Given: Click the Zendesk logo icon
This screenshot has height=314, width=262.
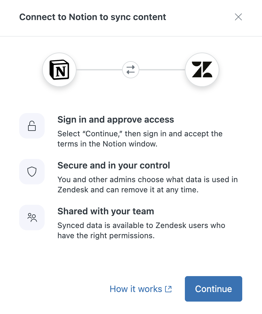Looking at the screenshot, I should click(202, 70).
